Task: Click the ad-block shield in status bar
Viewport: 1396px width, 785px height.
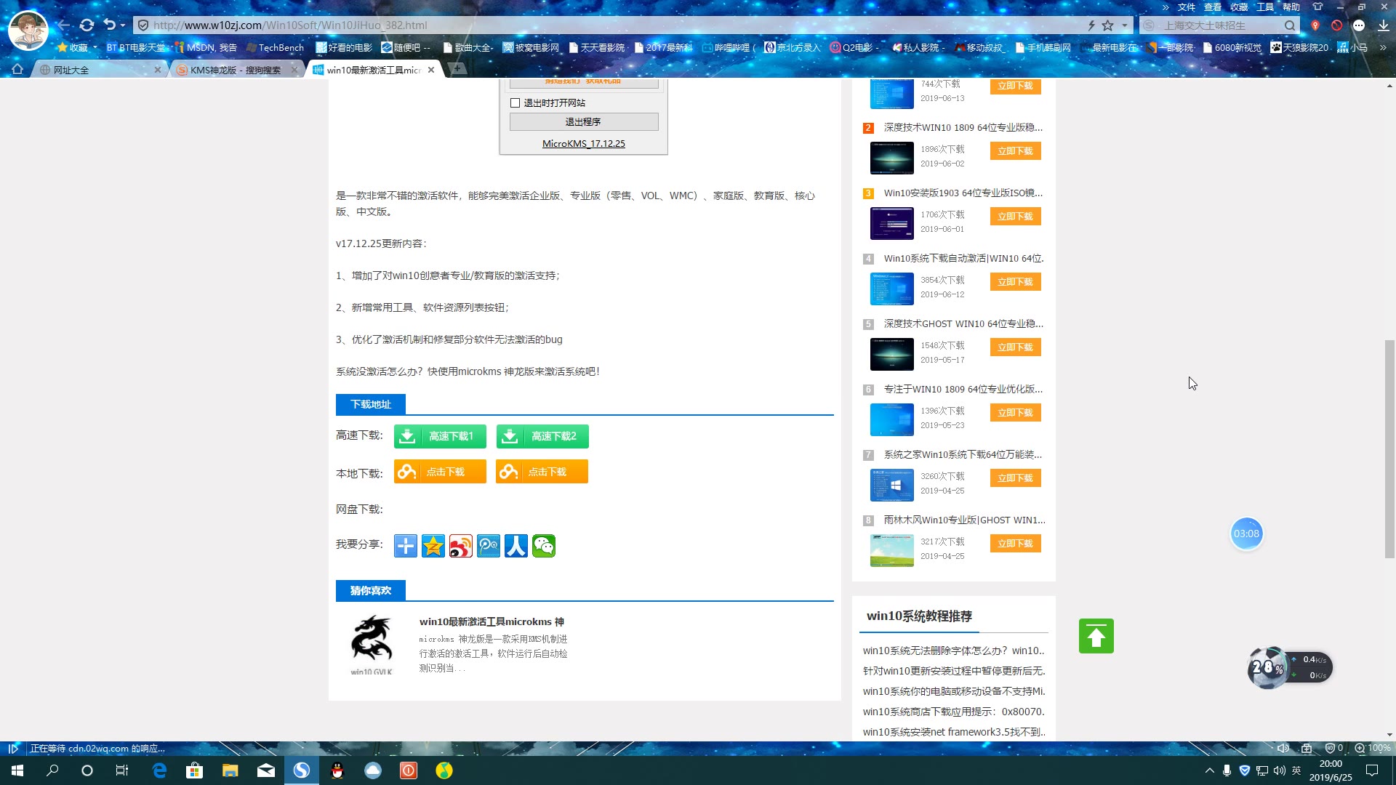Action: [1331, 748]
